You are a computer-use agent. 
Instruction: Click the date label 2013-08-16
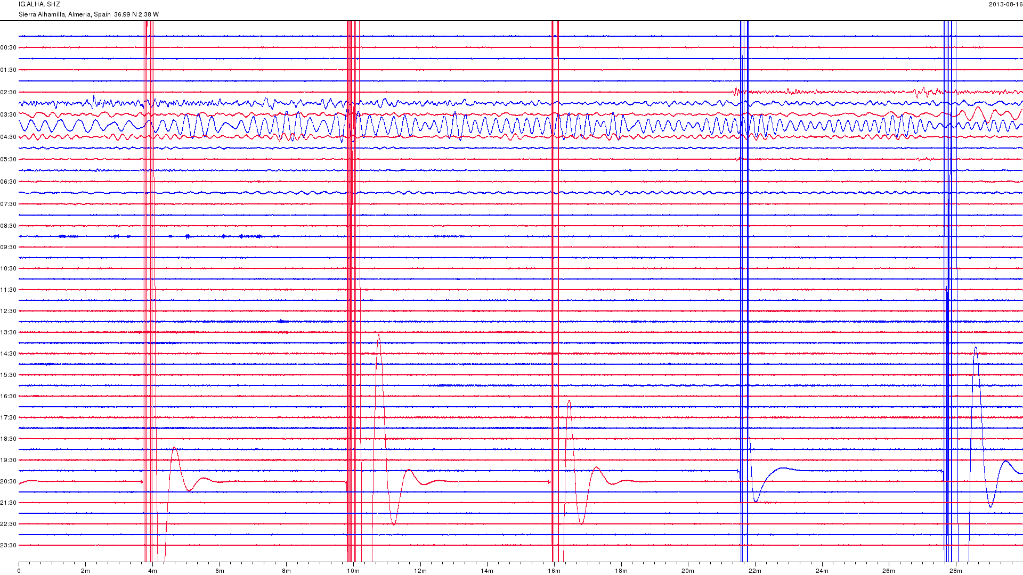[1005, 4]
